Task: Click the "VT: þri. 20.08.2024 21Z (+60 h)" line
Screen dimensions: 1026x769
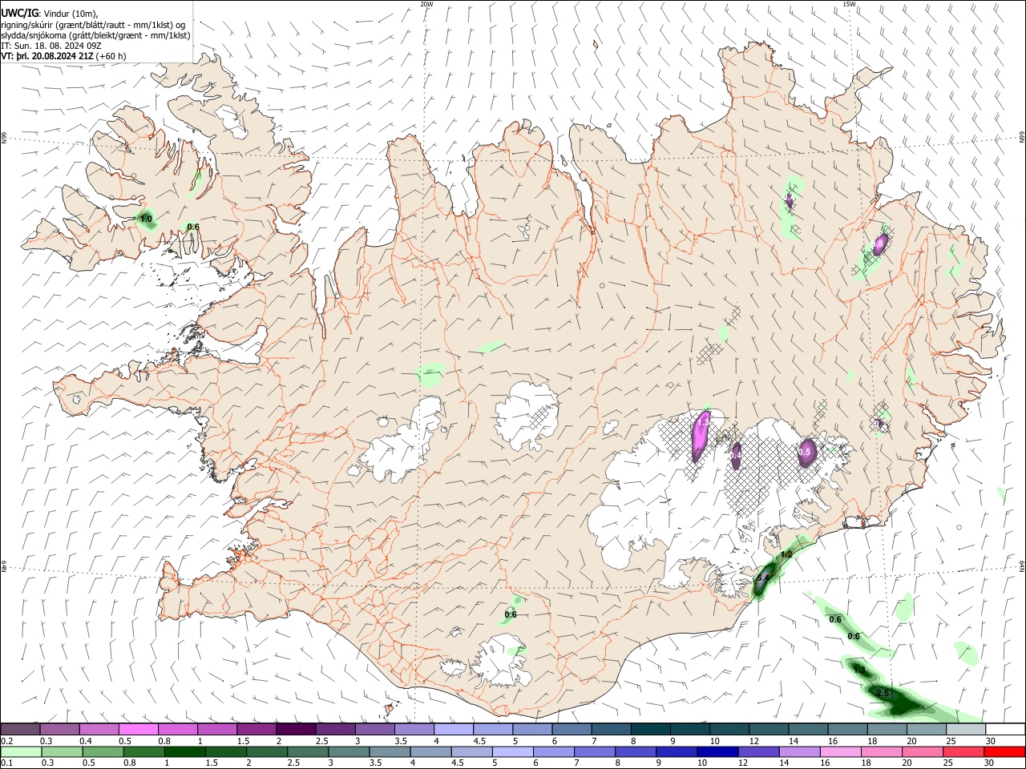Action: point(63,56)
